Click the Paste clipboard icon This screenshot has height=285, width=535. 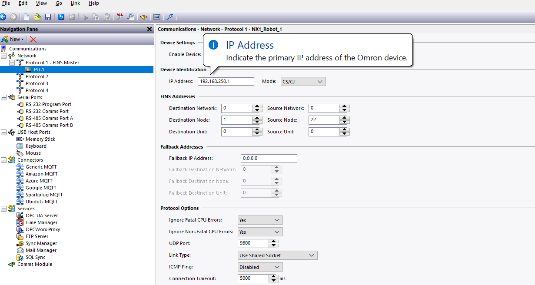[x=107, y=17]
